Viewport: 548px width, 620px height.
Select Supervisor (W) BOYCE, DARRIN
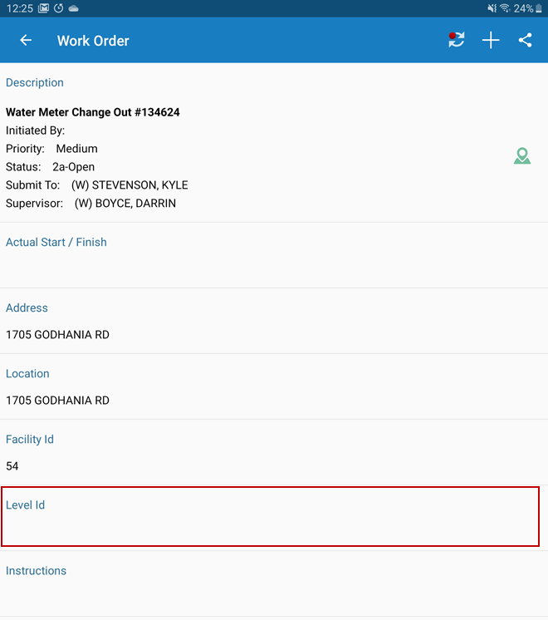(x=91, y=204)
